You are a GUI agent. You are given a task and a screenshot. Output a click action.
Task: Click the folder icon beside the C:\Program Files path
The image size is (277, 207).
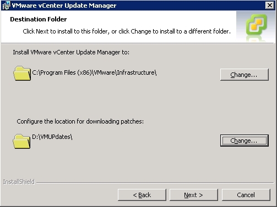point(22,74)
